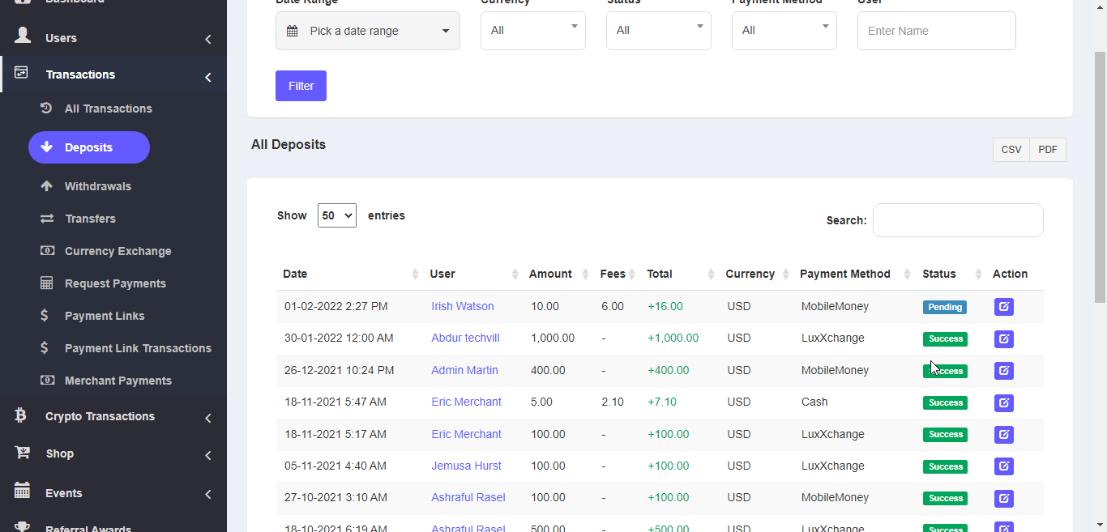Click the Users person icon in sidebar
This screenshot has height=532, width=1107.
(x=23, y=36)
